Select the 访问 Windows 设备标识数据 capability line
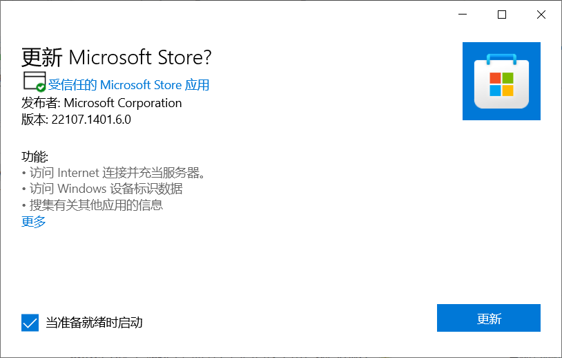 [105, 189]
